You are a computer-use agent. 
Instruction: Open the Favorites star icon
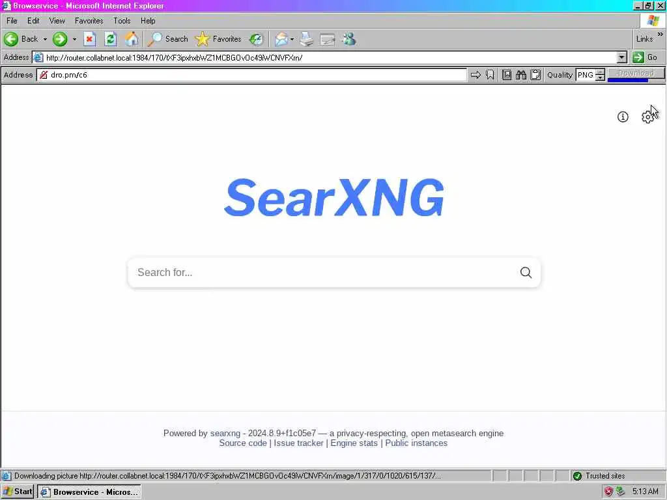coord(203,39)
